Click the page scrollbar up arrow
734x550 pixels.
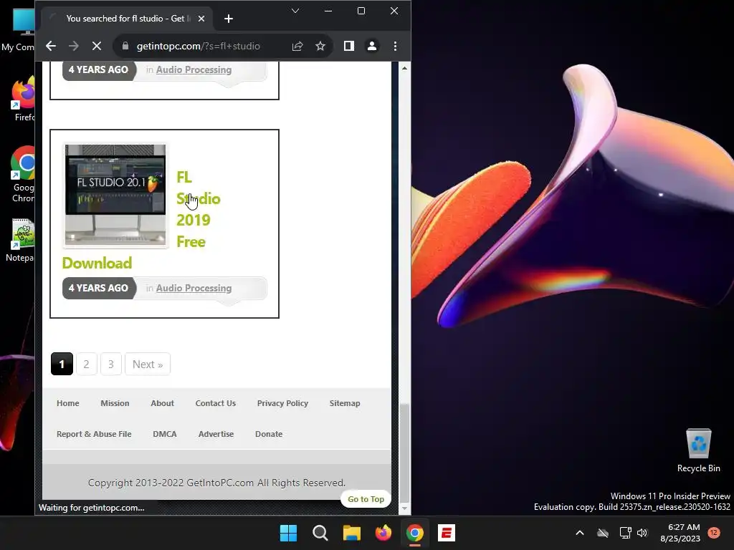point(404,68)
